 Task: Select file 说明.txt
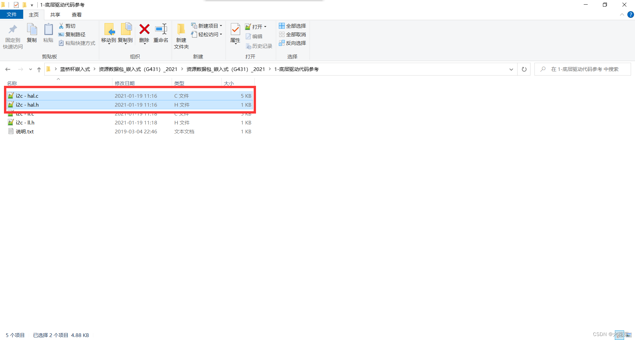click(130, 131)
